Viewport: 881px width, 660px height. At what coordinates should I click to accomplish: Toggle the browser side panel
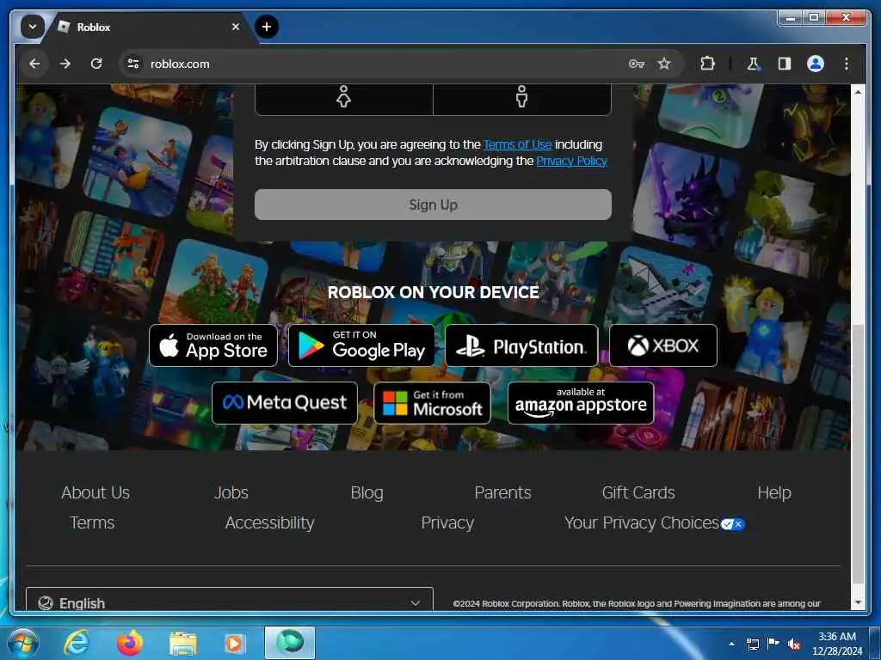[785, 64]
